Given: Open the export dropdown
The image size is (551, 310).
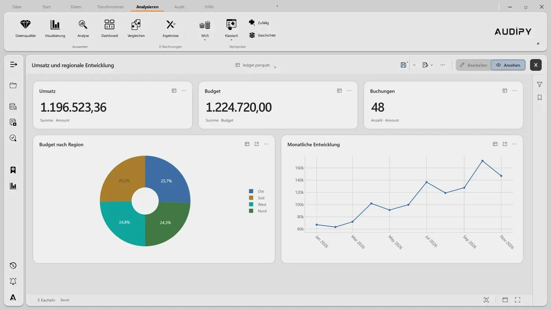Looking at the screenshot, I should 427,65.
